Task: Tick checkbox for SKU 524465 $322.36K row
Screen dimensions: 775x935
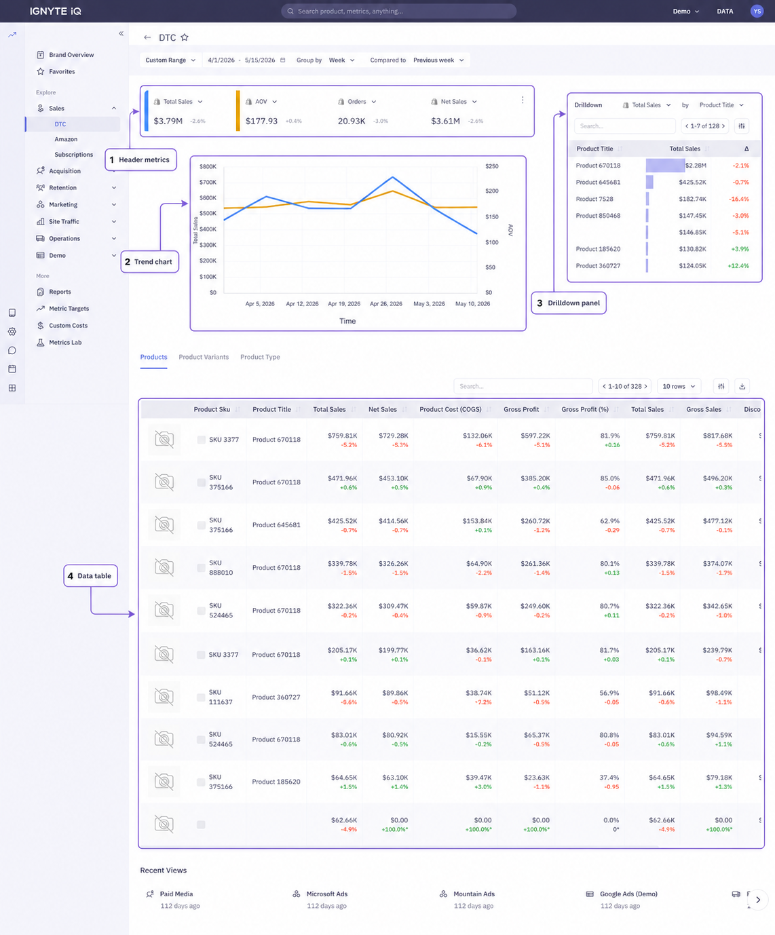Action: [201, 611]
